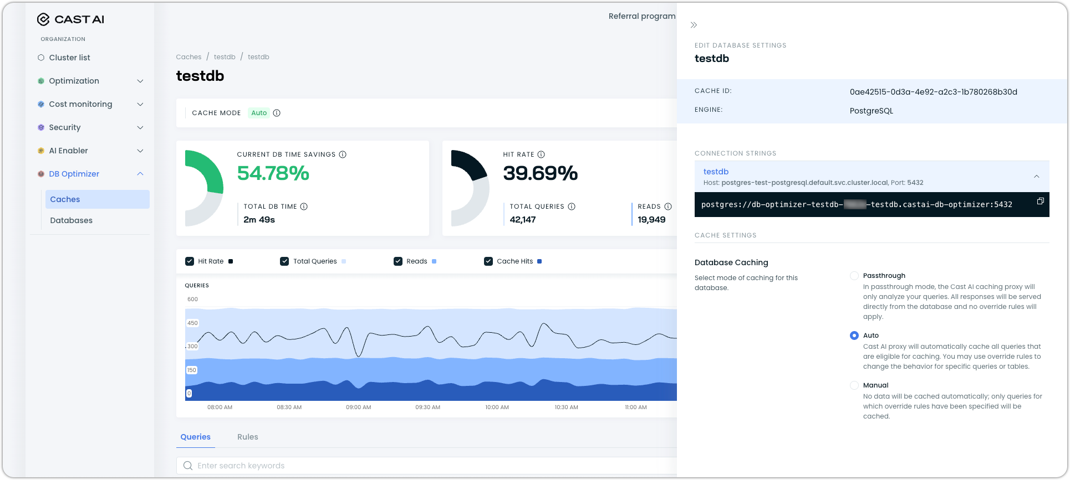Click the 09:00 AM axis label

359,407
